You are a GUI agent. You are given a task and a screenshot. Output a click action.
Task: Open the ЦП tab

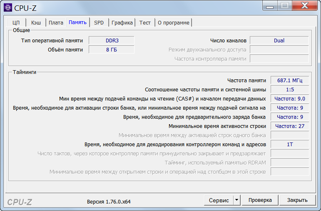click(x=16, y=23)
